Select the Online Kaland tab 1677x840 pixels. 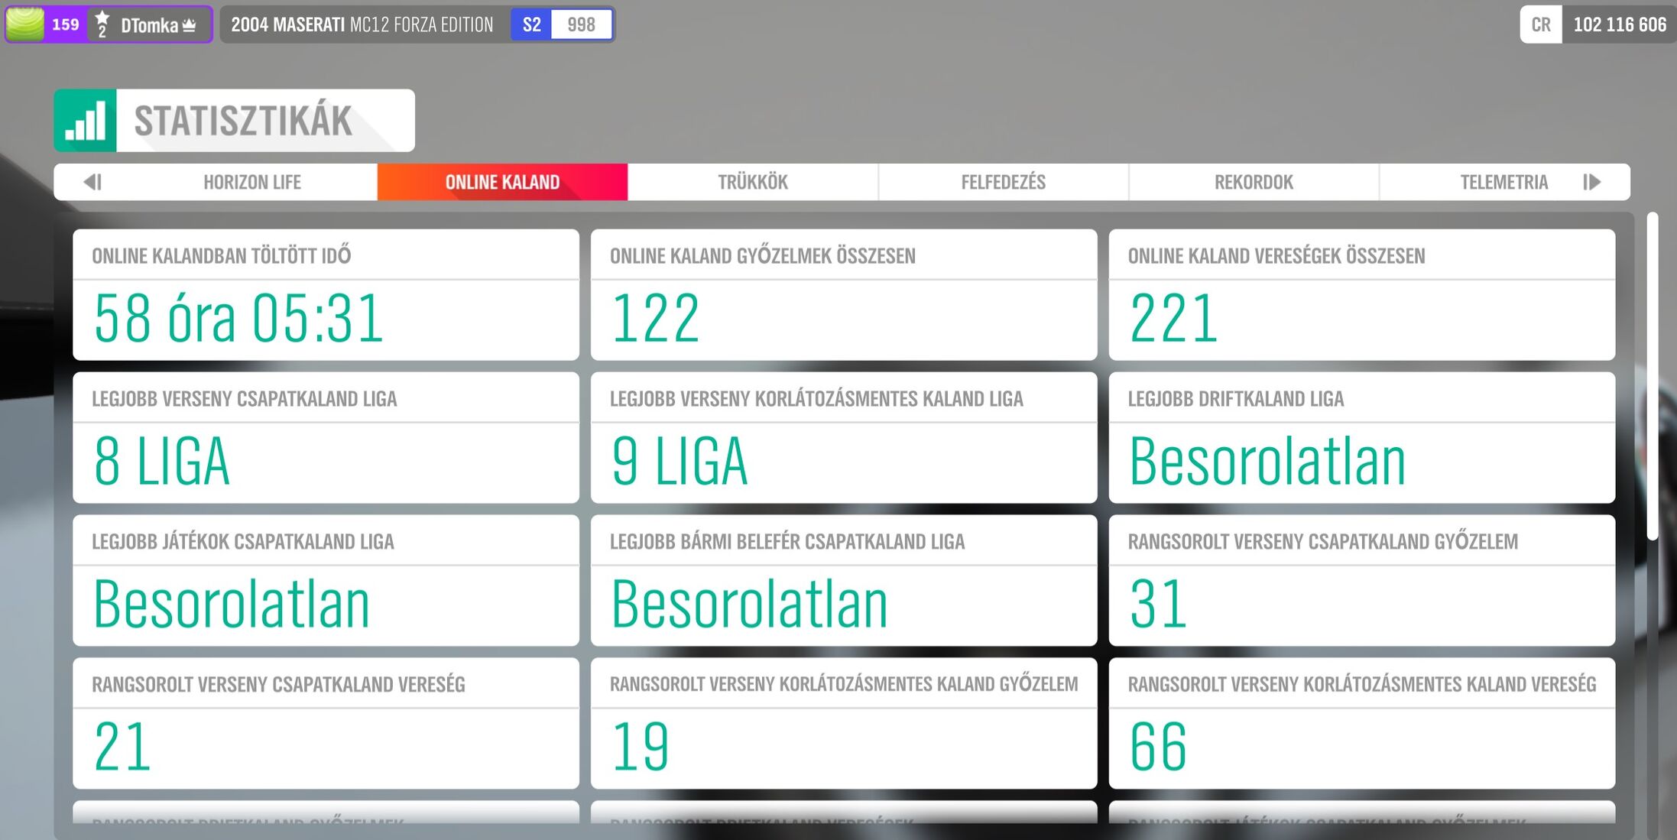pos(502,182)
